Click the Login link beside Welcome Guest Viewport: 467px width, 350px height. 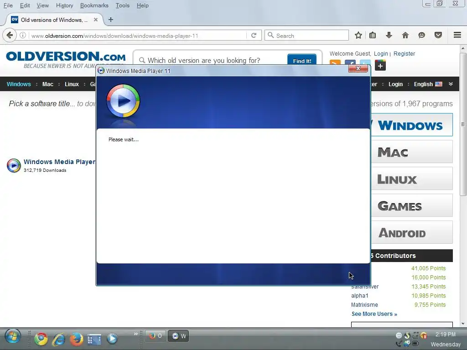coord(381,54)
